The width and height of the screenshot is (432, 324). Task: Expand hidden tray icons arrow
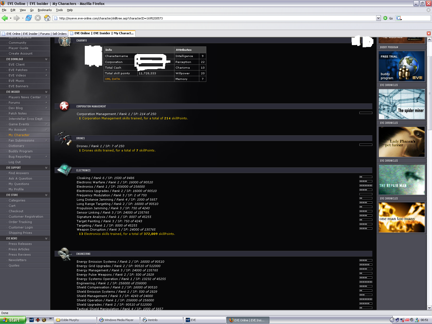coord(392,320)
